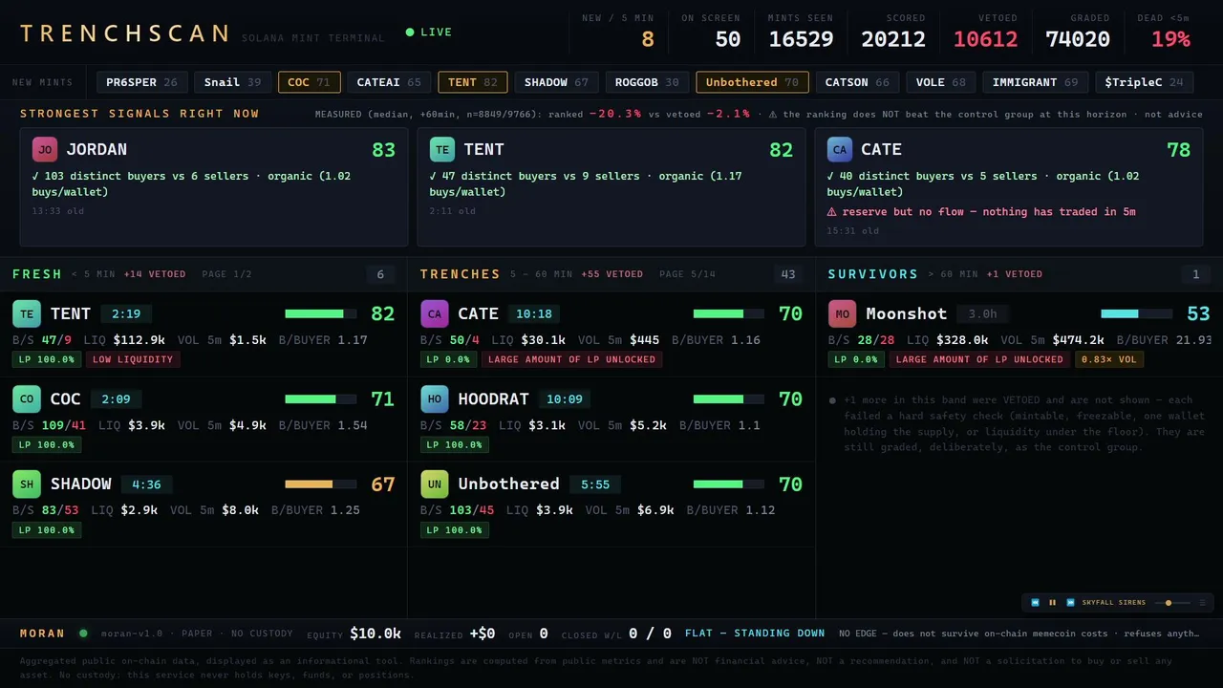Viewport: 1223px width, 688px height.
Task: Click Trenches PAGE 5/14 pager
Action: coord(687,274)
